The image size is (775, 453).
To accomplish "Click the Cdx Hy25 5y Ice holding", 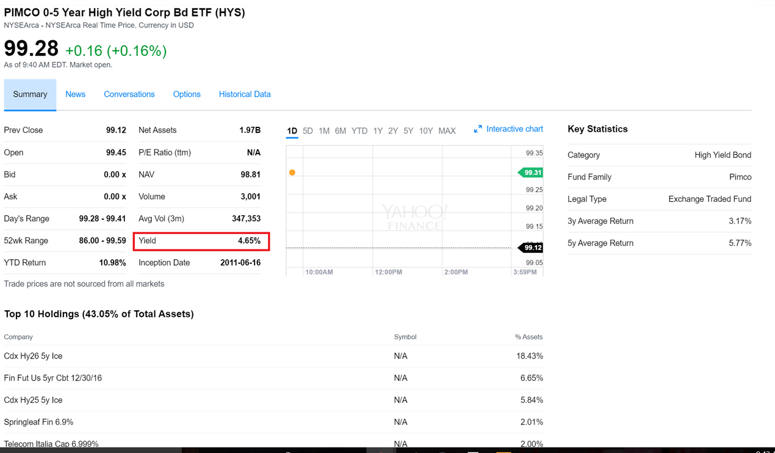I will tap(33, 400).
